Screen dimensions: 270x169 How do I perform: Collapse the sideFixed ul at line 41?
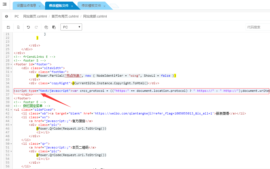click(11, 110)
